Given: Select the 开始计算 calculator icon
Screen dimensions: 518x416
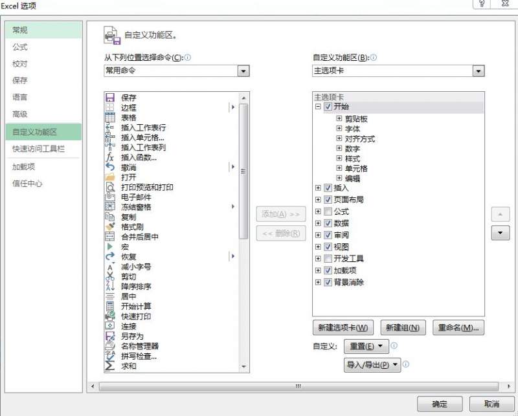Looking at the screenshot, I should pos(109,306).
